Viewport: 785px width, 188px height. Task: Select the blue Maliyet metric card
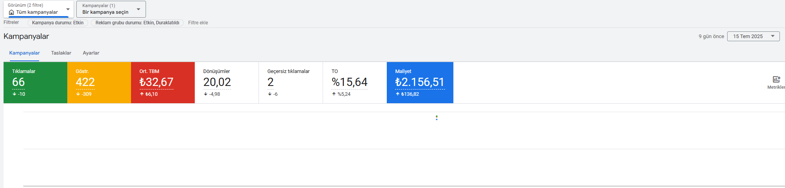tap(420, 82)
